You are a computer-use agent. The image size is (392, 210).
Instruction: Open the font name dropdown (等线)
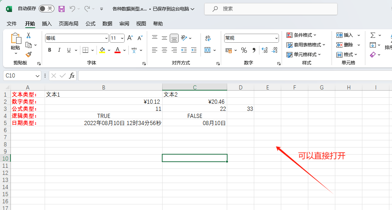[x=106, y=38]
